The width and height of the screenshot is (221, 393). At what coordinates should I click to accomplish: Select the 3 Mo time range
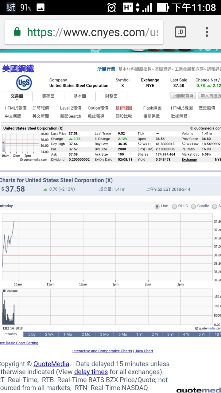point(104,334)
